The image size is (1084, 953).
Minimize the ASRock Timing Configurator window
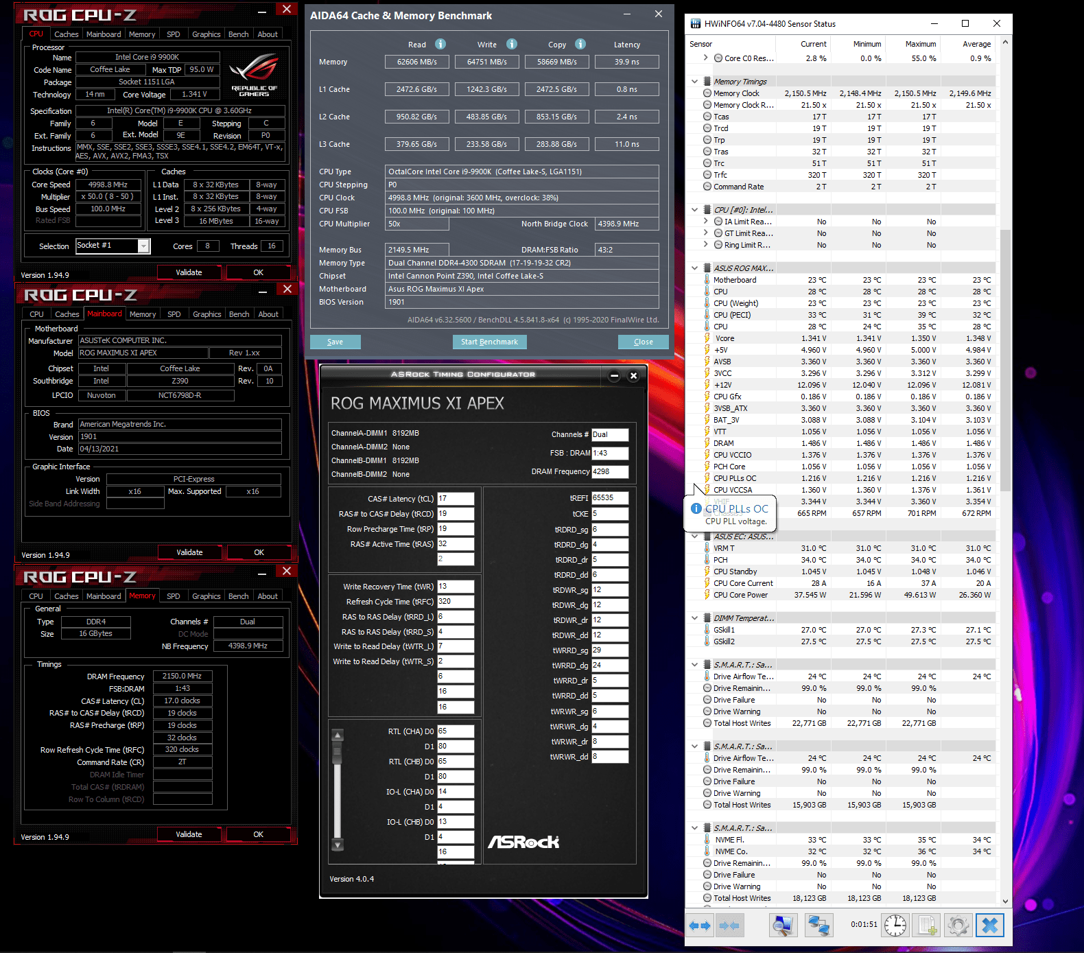coord(614,375)
